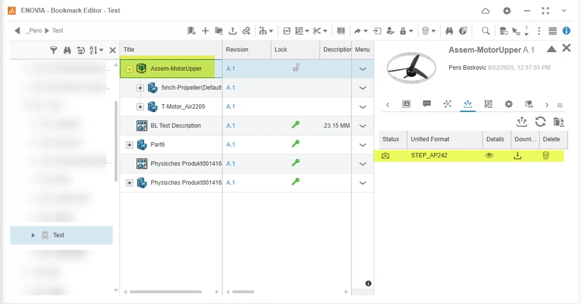Click the arrow into box import icon

377,31
